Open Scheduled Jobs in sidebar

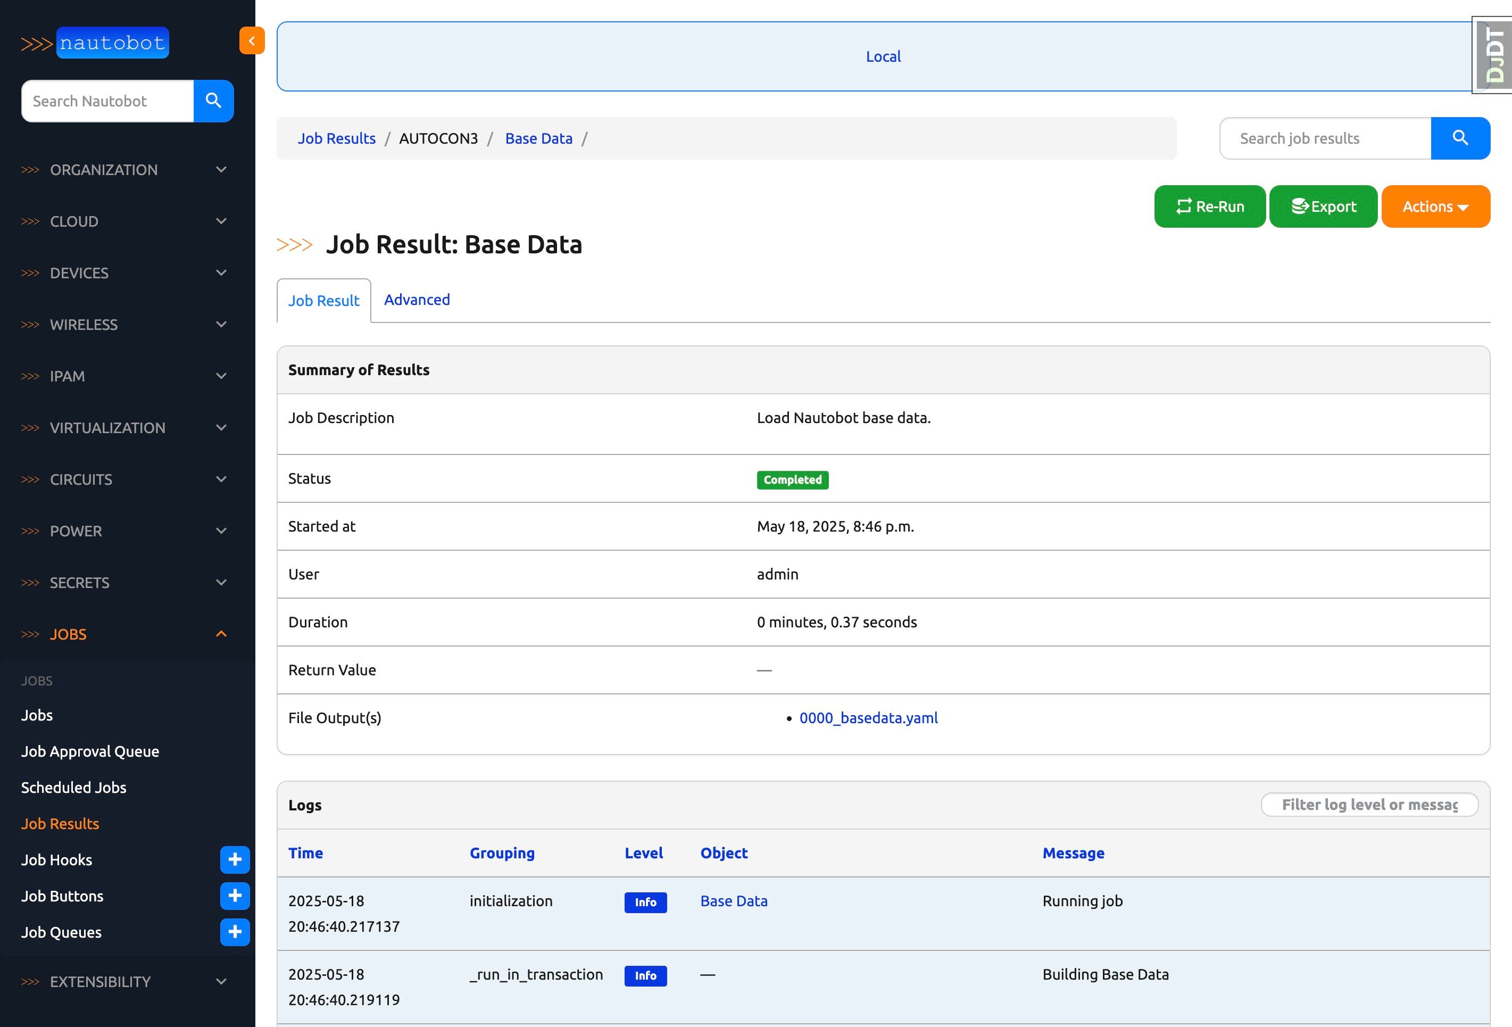coord(73,788)
